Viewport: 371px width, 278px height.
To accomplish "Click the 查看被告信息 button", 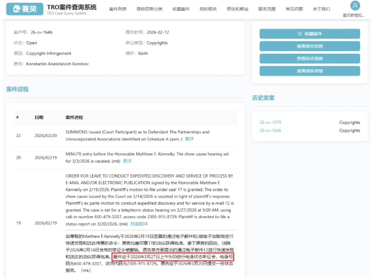I will pos(310,46).
